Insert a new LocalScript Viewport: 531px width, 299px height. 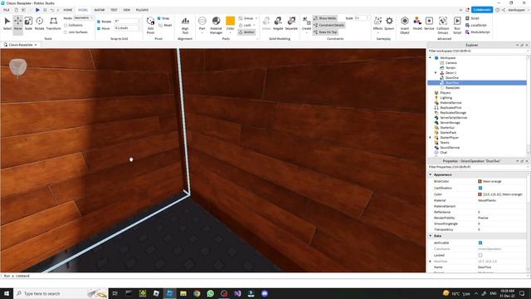pos(475,25)
